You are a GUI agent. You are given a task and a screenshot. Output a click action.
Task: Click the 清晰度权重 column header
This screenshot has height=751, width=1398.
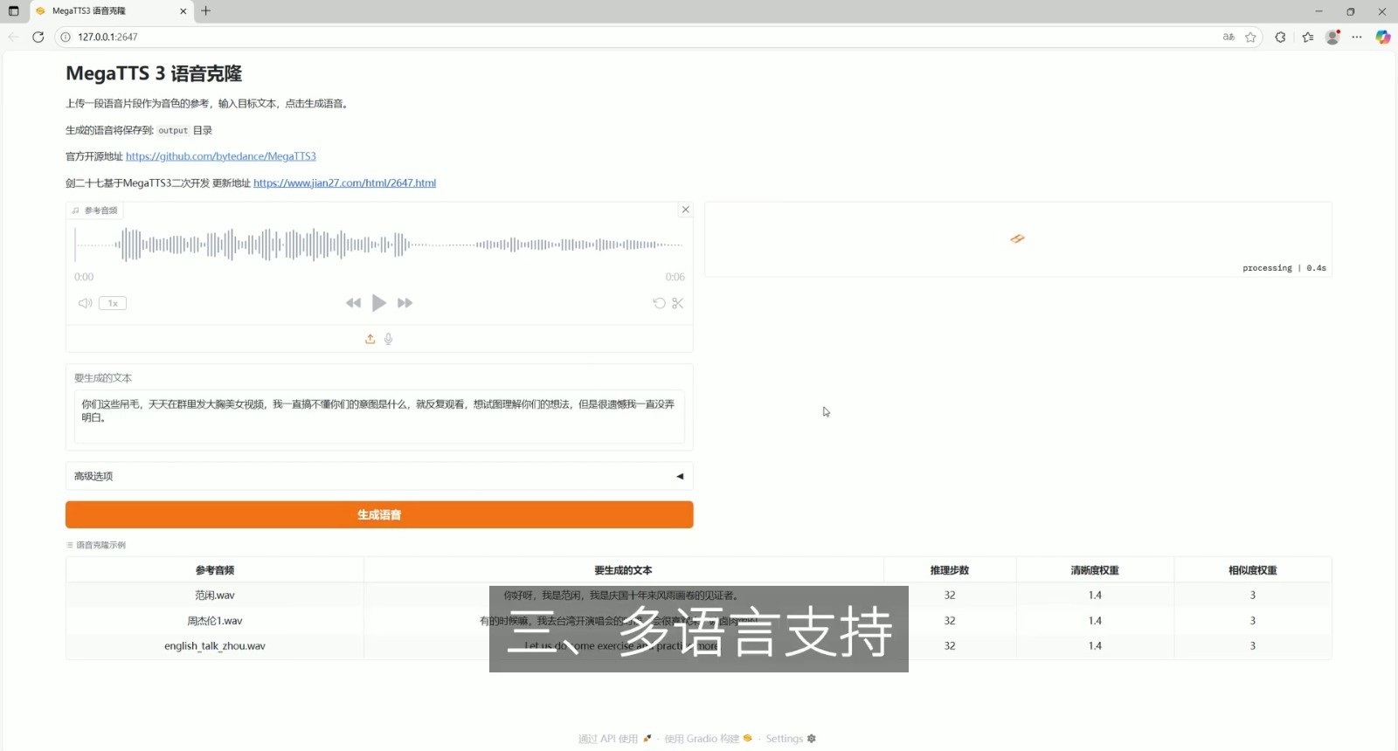[1095, 570]
